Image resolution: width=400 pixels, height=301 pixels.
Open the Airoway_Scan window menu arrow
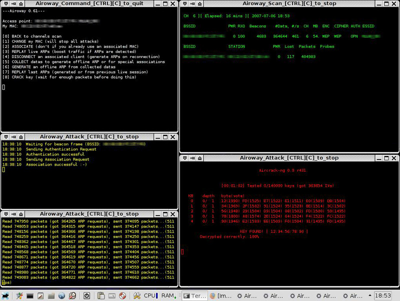185,3
